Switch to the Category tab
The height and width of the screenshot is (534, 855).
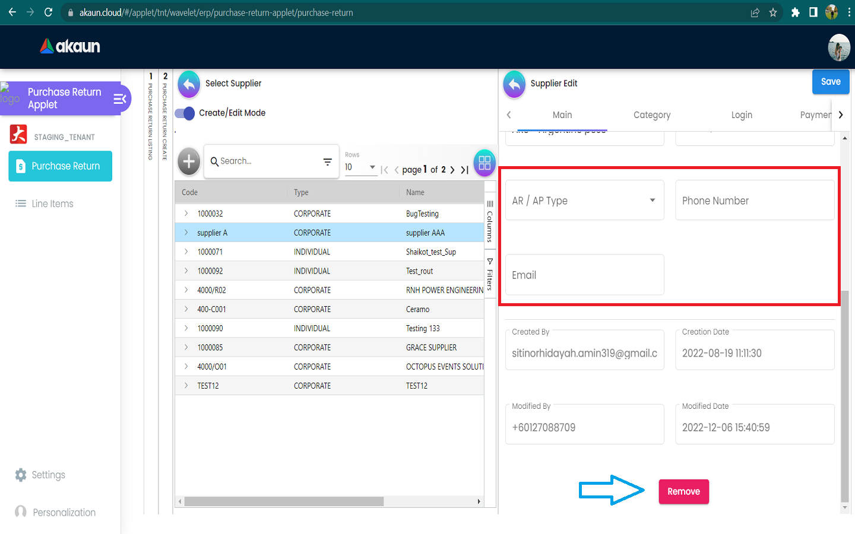[x=652, y=115]
